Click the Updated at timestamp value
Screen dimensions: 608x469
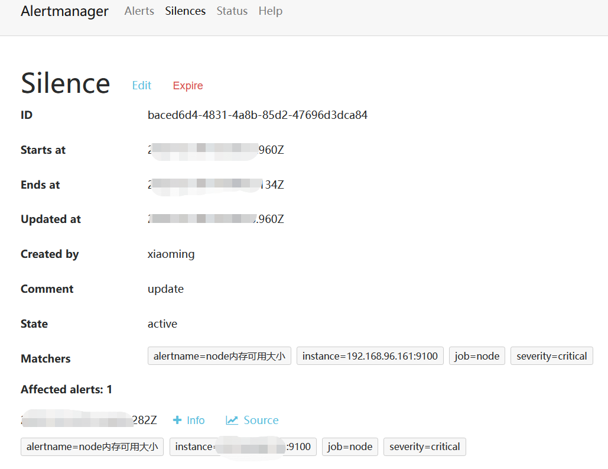(216, 219)
